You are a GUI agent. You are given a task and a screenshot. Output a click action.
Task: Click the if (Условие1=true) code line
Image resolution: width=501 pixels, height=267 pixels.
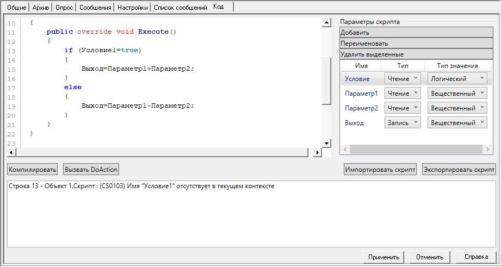click(x=103, y=50)
